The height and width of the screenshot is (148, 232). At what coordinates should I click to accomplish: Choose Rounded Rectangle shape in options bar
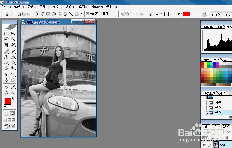tap(54, 14)
